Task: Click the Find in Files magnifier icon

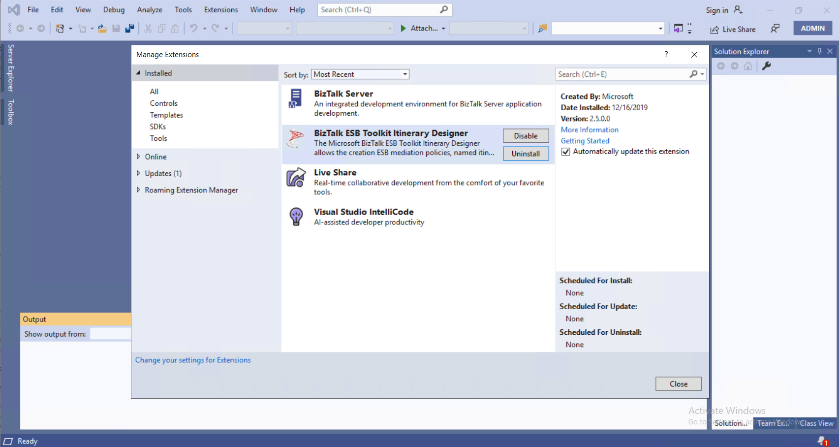Action: [x=542, y=29]
